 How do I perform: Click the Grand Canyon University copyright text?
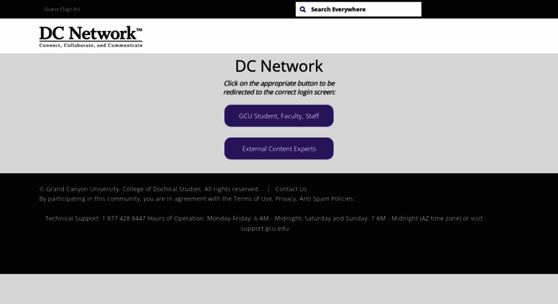click(149, 189)
